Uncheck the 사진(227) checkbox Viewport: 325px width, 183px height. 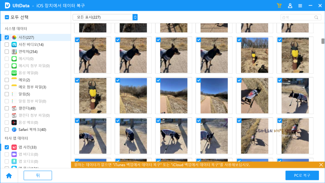[7, 38]
